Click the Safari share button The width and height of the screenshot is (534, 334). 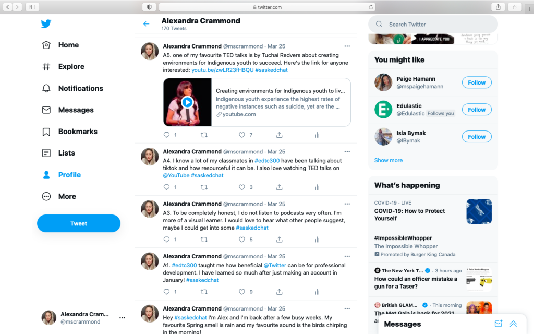[x=498, y=7]
